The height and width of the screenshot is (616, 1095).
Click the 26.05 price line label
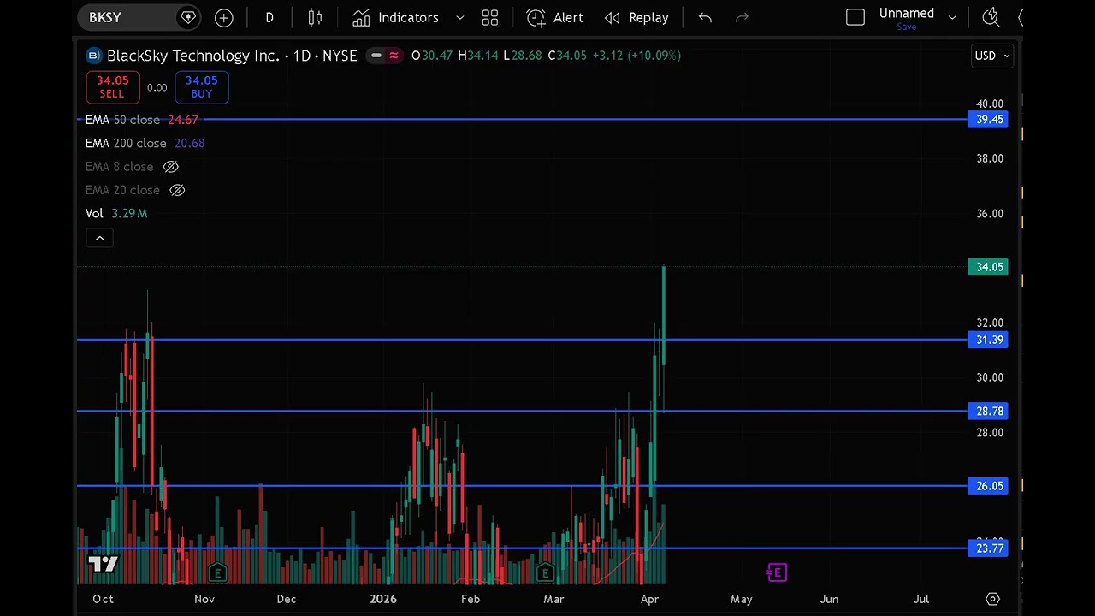coord(989,486)
